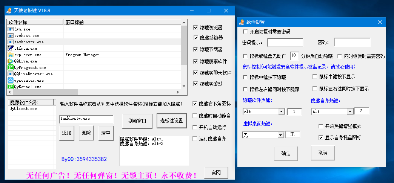Click the software name input field
The width and height of the screenshot is (394, 183).
(86, 119)
